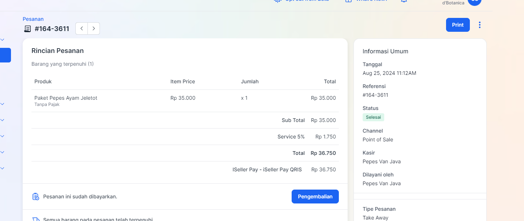Click the Referensi value #164-3611

pos(375,95)
